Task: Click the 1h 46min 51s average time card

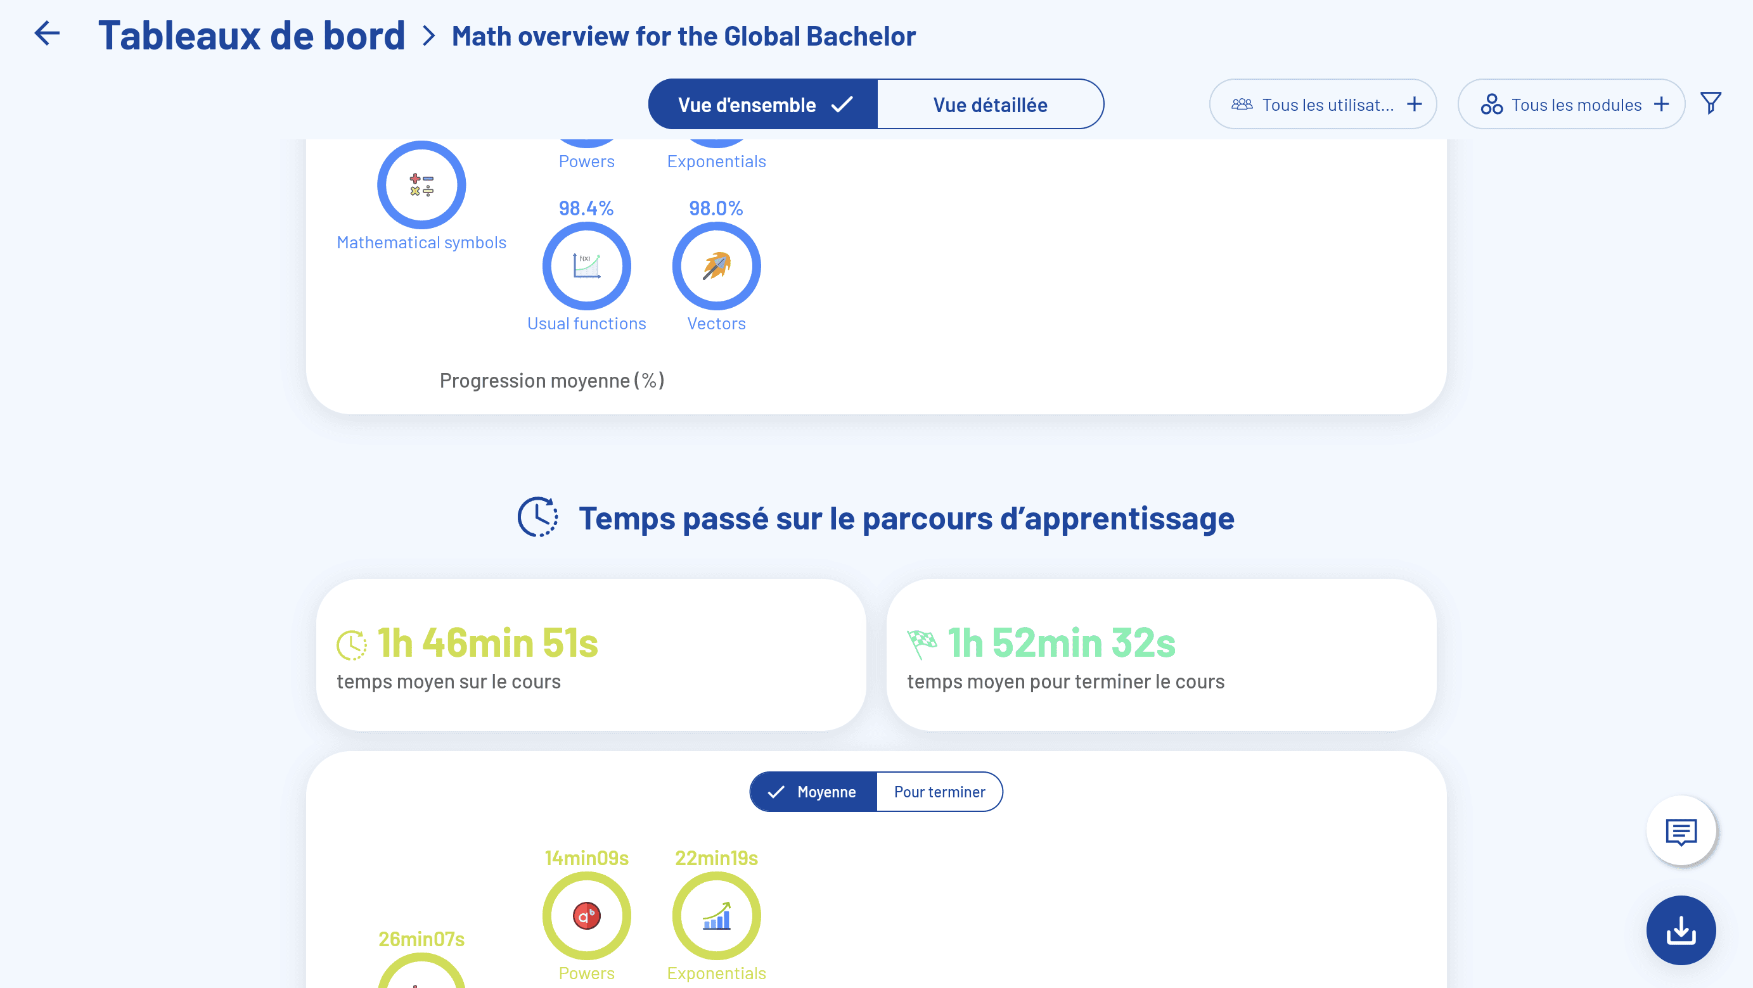Action: 590,655
